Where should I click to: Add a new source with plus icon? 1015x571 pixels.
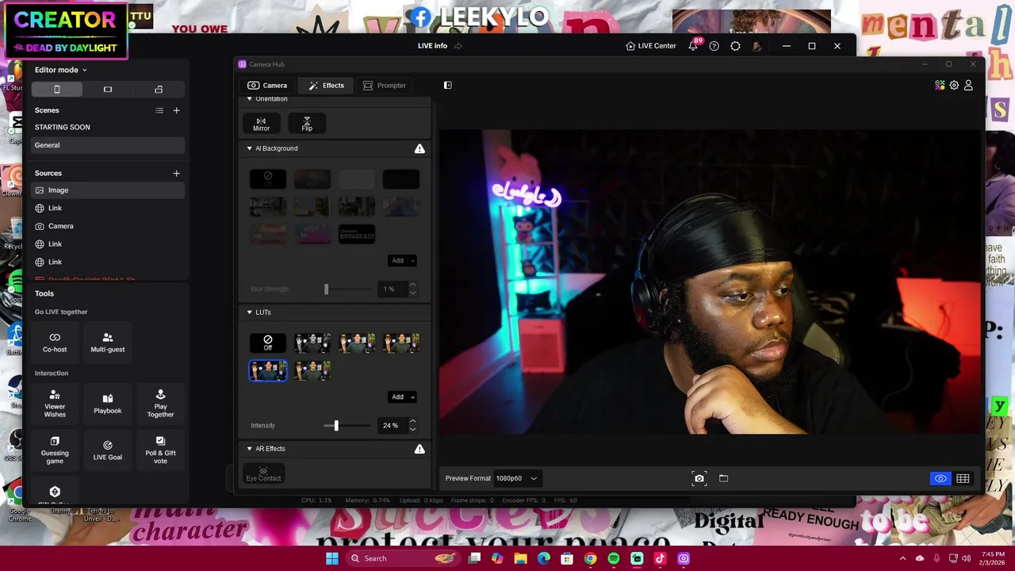click(x=176, y=173)
